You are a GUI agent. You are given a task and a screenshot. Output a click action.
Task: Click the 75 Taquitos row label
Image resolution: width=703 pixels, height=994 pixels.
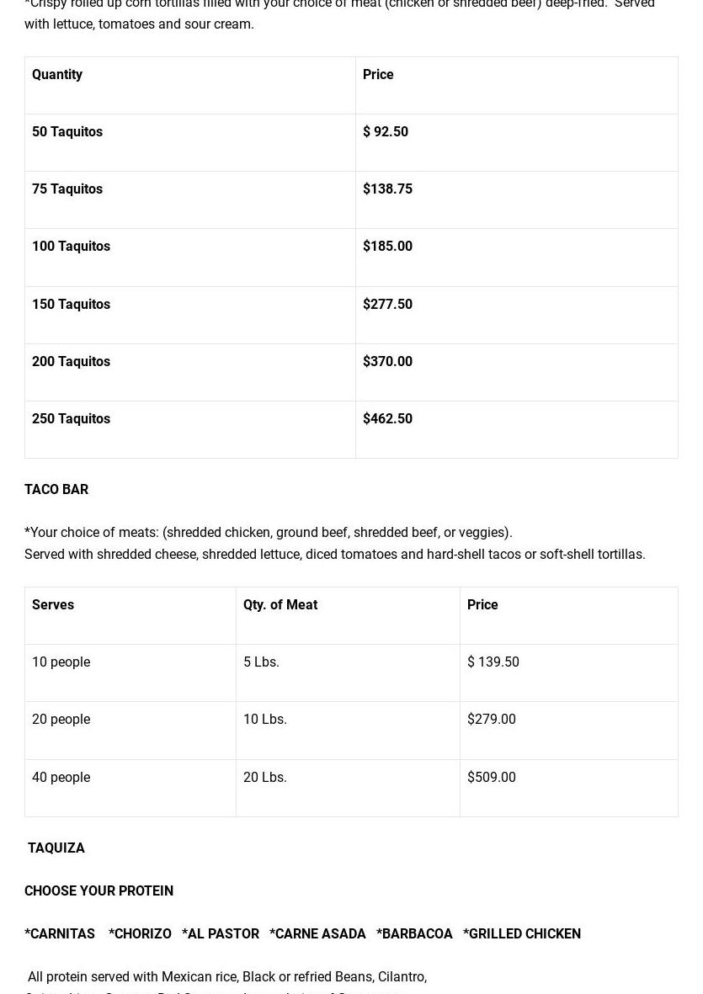tap(67, 189)
